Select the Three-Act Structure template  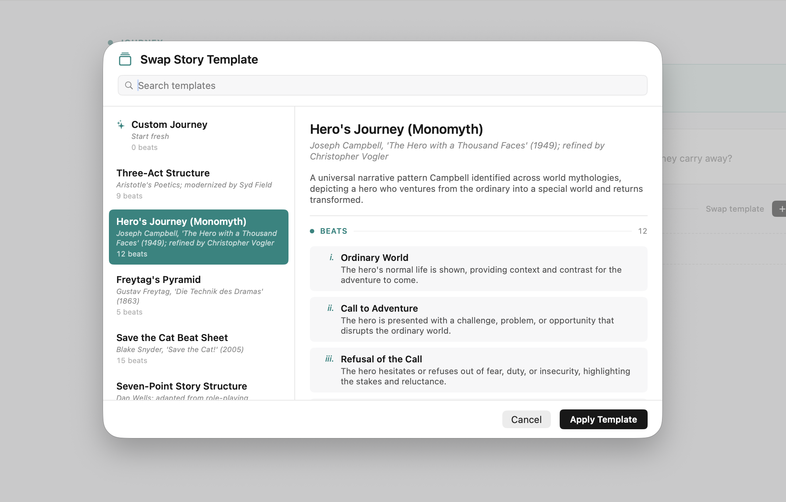199,184
